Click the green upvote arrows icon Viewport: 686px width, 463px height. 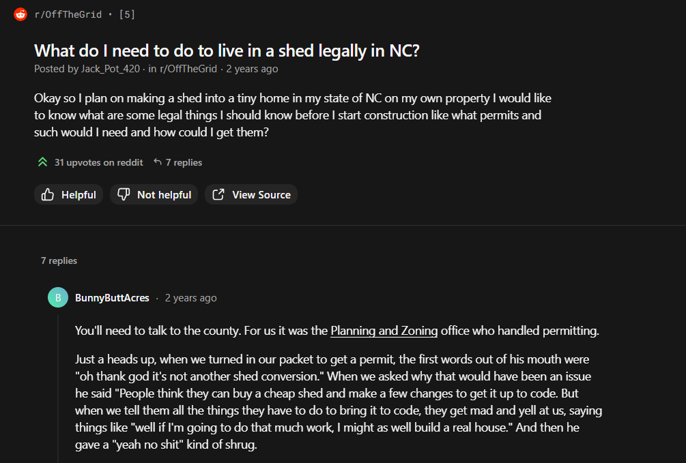click(42, 162)
